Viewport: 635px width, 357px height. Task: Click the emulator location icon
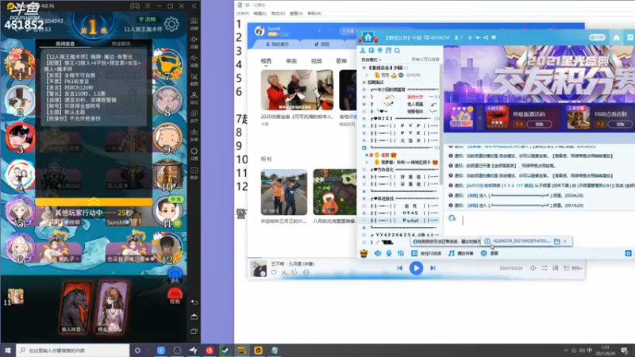click(194, 95)
